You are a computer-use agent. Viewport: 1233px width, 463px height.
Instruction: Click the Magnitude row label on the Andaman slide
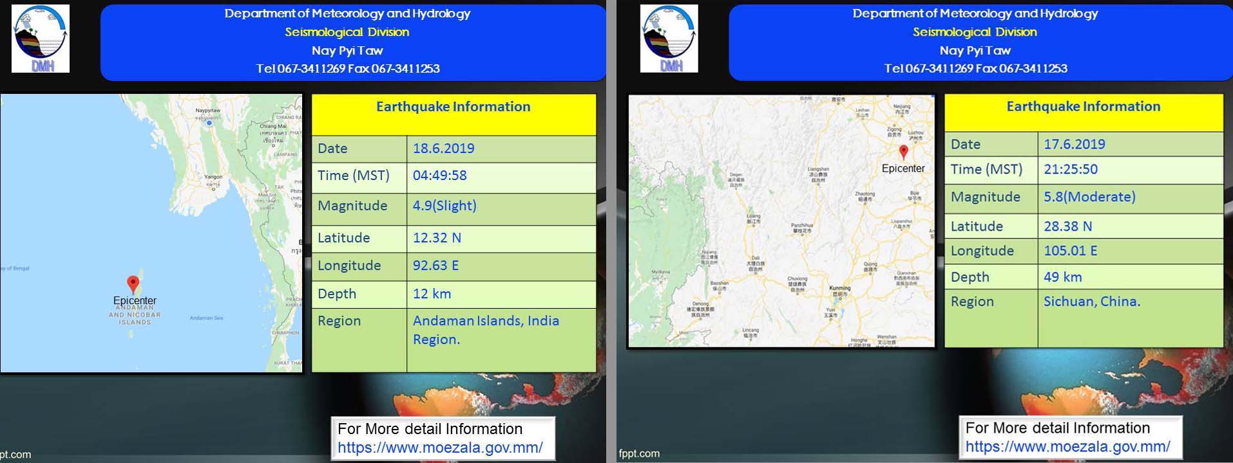click(x=352, y=206)
